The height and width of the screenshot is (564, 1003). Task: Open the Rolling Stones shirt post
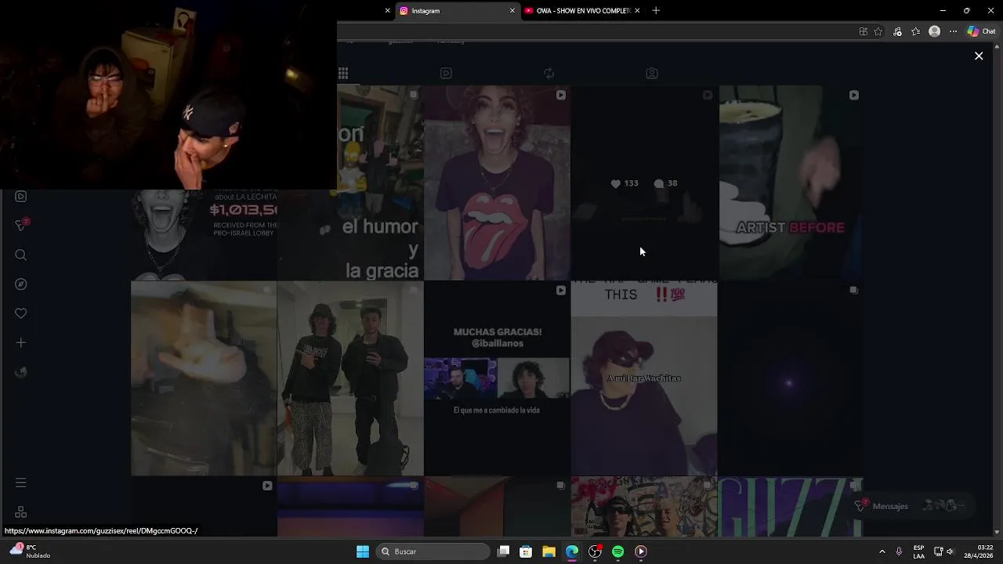pos(497,183)
